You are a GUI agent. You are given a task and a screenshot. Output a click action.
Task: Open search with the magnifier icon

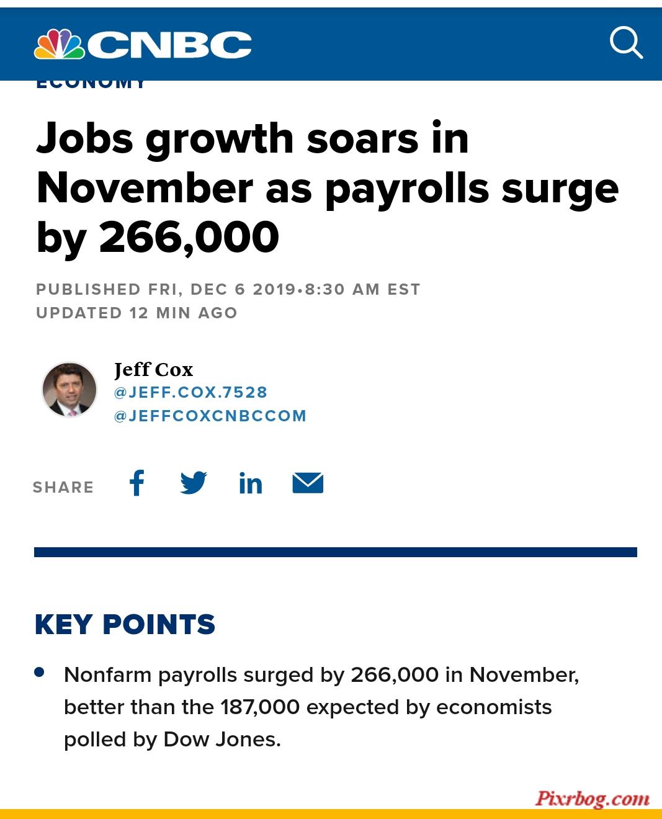(x=626, y=42)
